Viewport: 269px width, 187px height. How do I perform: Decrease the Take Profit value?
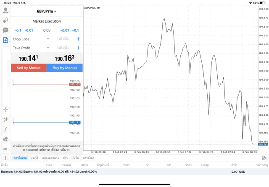coord(48,48)
